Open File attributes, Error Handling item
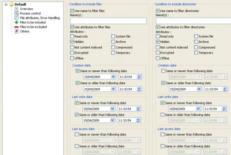The image size is (231, 155). coord(40,18)
